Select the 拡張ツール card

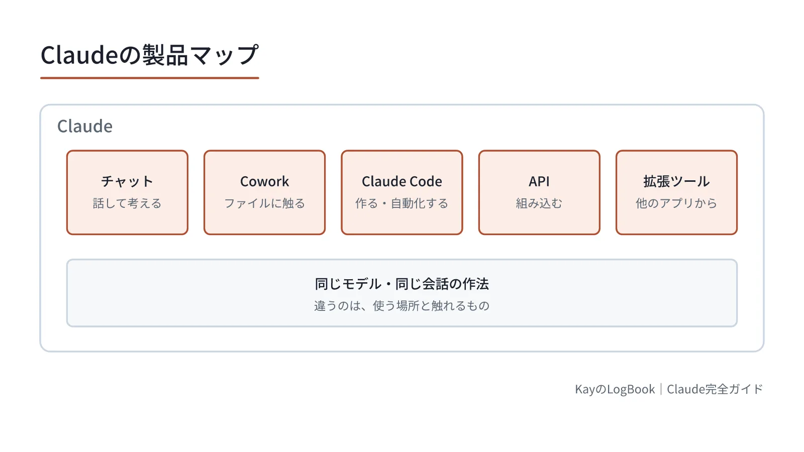tap(676, 192)
